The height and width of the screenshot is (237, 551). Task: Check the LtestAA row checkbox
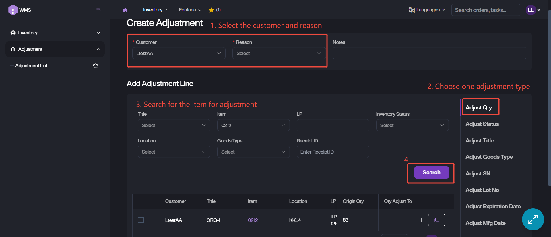point(141,220)
